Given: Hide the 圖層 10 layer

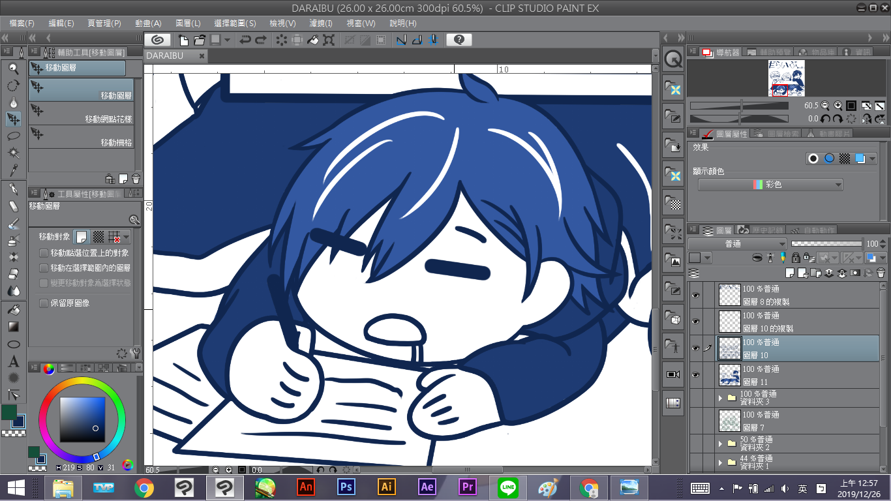Looking at the screenshot, I should click(695, 348).
